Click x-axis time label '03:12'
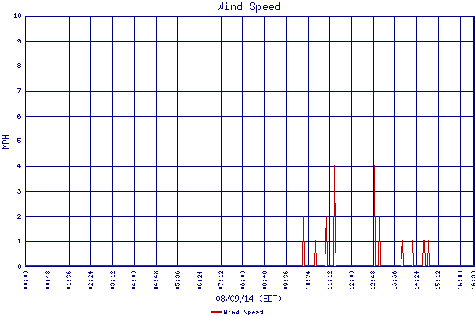 click(x=112, y=280)
